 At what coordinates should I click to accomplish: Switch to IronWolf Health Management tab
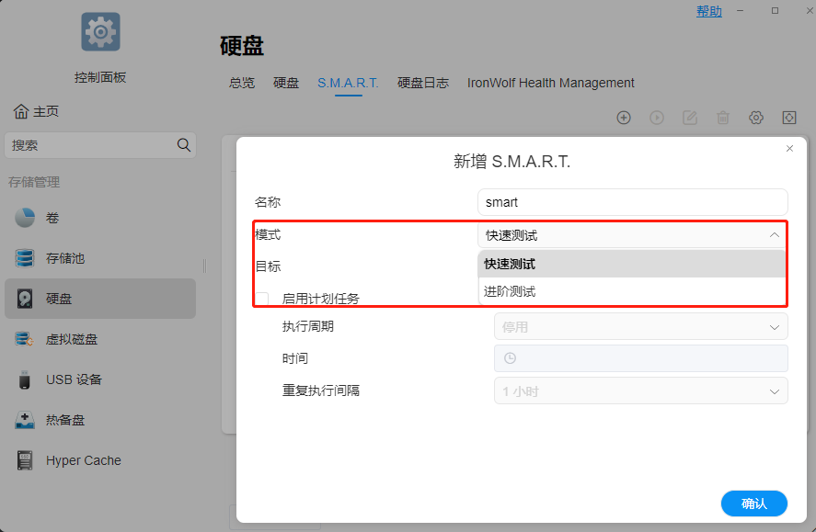(550, 83)
